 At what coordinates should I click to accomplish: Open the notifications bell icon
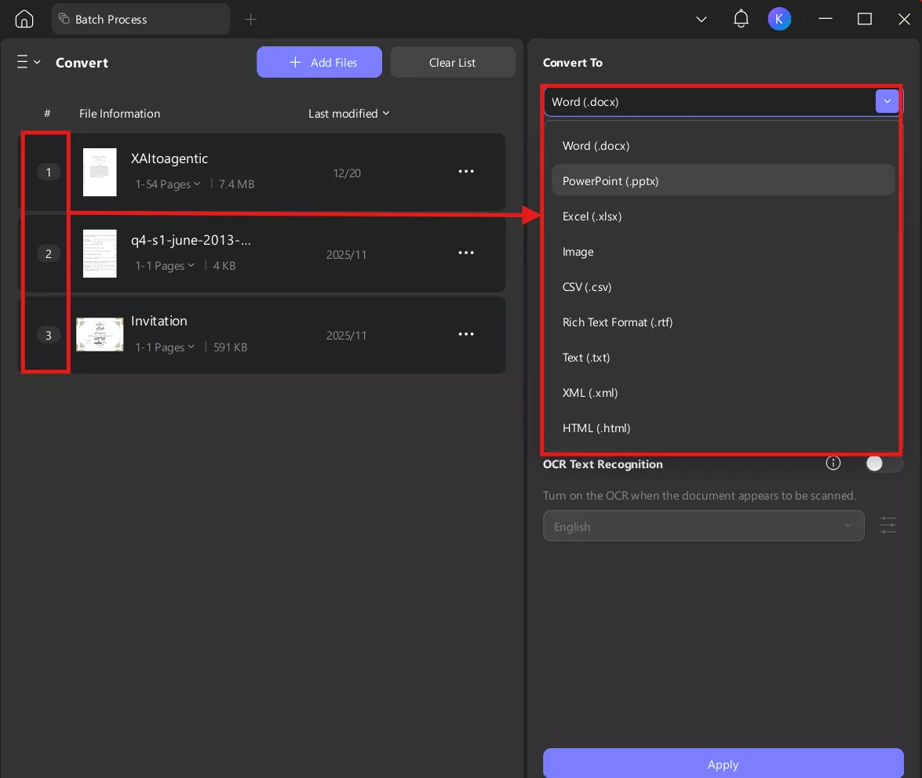(741, 19)
